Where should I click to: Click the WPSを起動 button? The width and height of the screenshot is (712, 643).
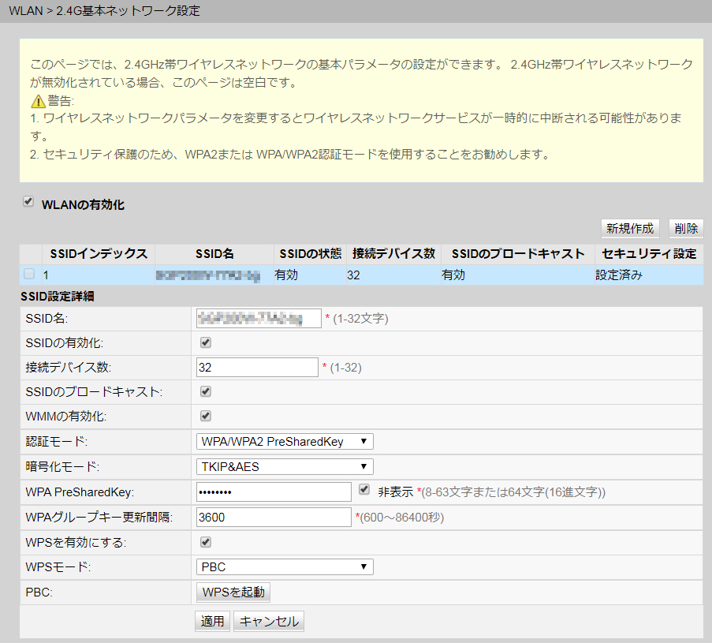(x=233, y=592)
